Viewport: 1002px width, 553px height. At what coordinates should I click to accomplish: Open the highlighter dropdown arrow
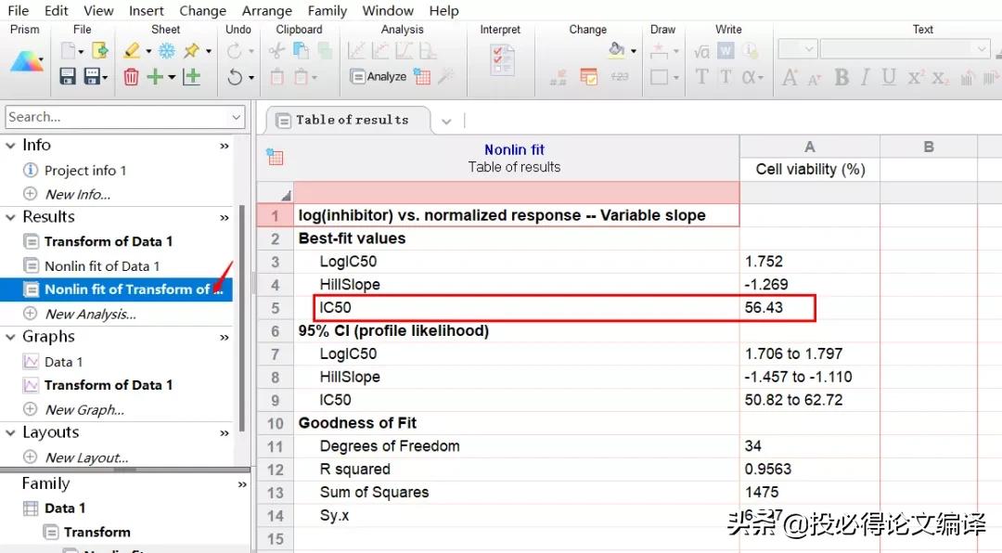(148, 51)
